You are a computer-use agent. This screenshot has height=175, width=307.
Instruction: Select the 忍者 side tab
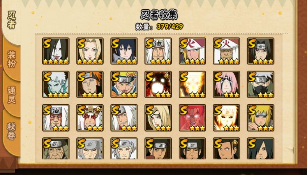point(12,19)
